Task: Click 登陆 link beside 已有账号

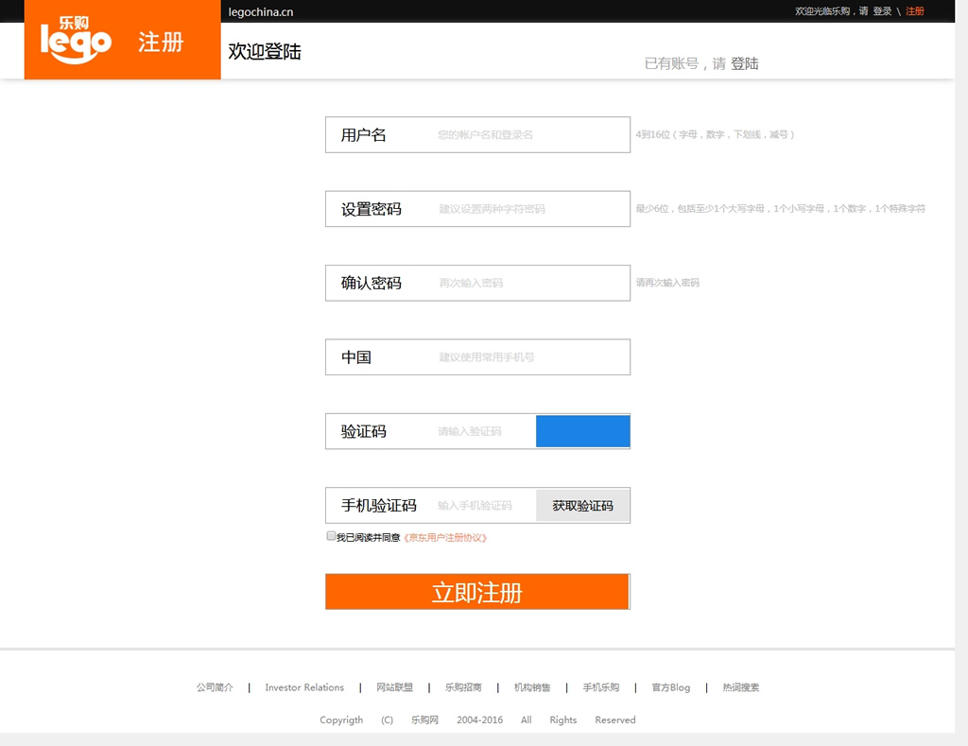Action: click(745, 63)
